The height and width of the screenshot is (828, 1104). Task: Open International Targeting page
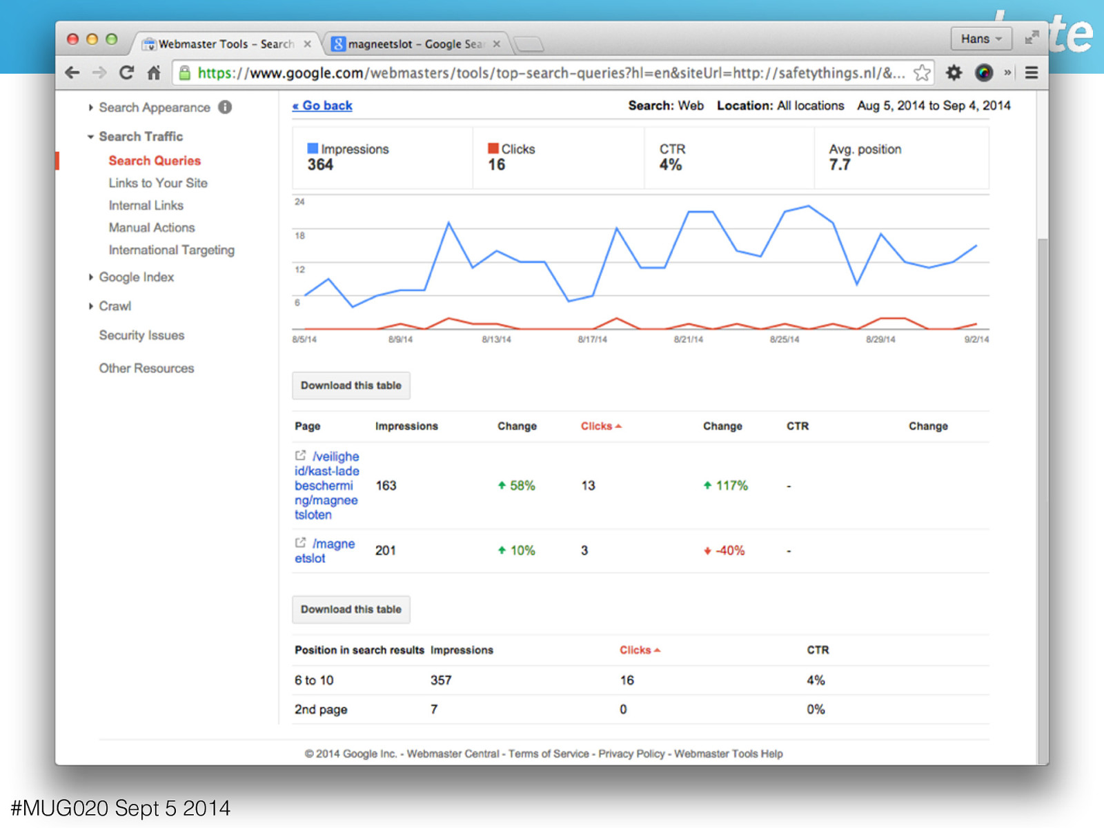pyautogui.click(x=171, y=250)
